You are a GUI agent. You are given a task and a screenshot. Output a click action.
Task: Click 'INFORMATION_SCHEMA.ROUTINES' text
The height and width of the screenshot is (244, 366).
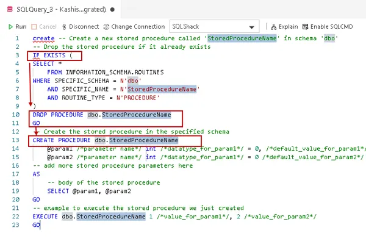[x=115, y=73]
